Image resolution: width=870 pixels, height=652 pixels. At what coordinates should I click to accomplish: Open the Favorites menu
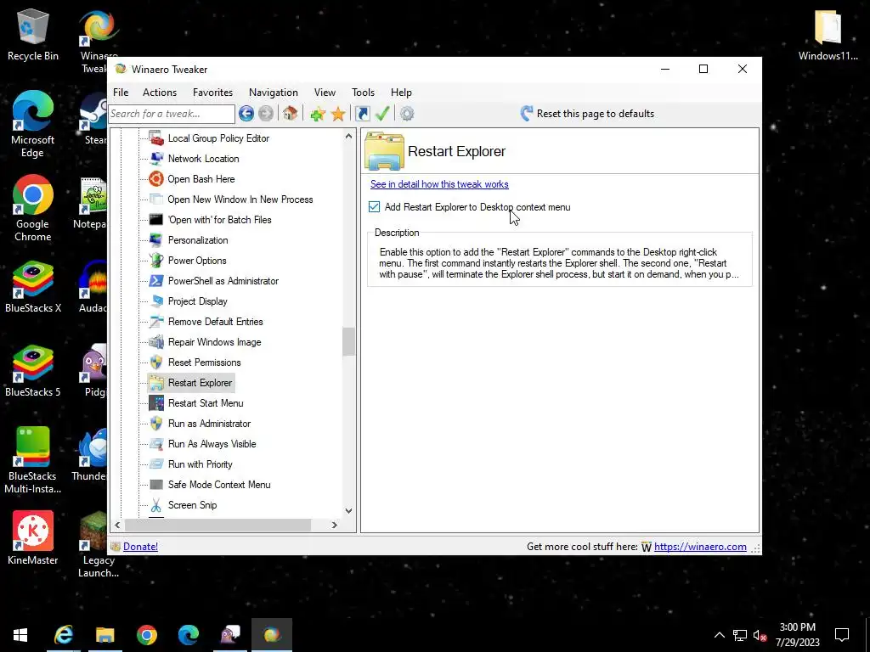pos(212,92)
